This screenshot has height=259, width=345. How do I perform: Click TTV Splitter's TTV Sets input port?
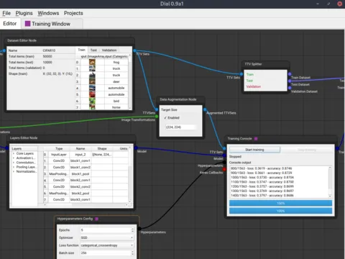tap(241, 74)
